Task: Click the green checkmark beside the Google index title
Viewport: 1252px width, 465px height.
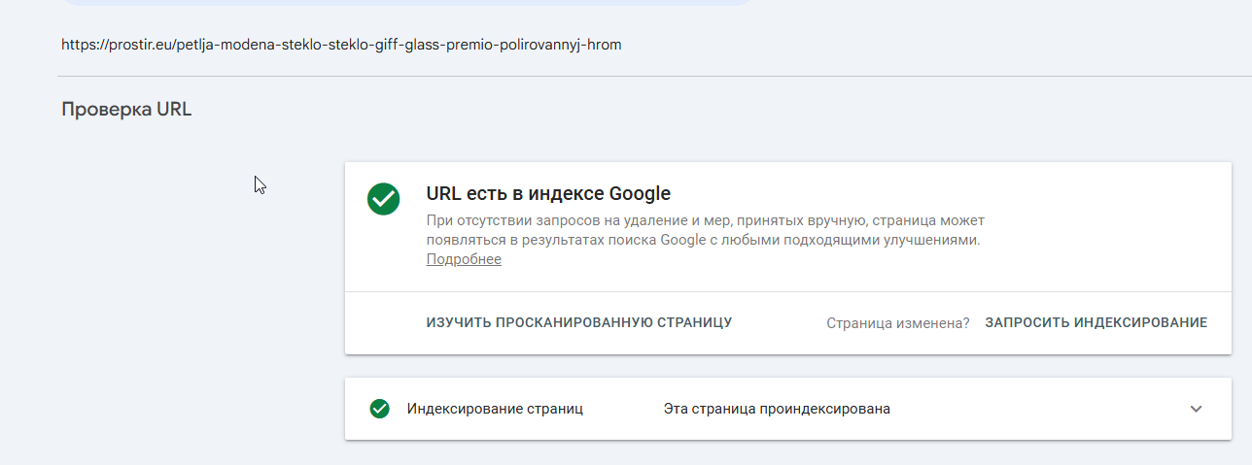Action: click(x=383, y=199)
